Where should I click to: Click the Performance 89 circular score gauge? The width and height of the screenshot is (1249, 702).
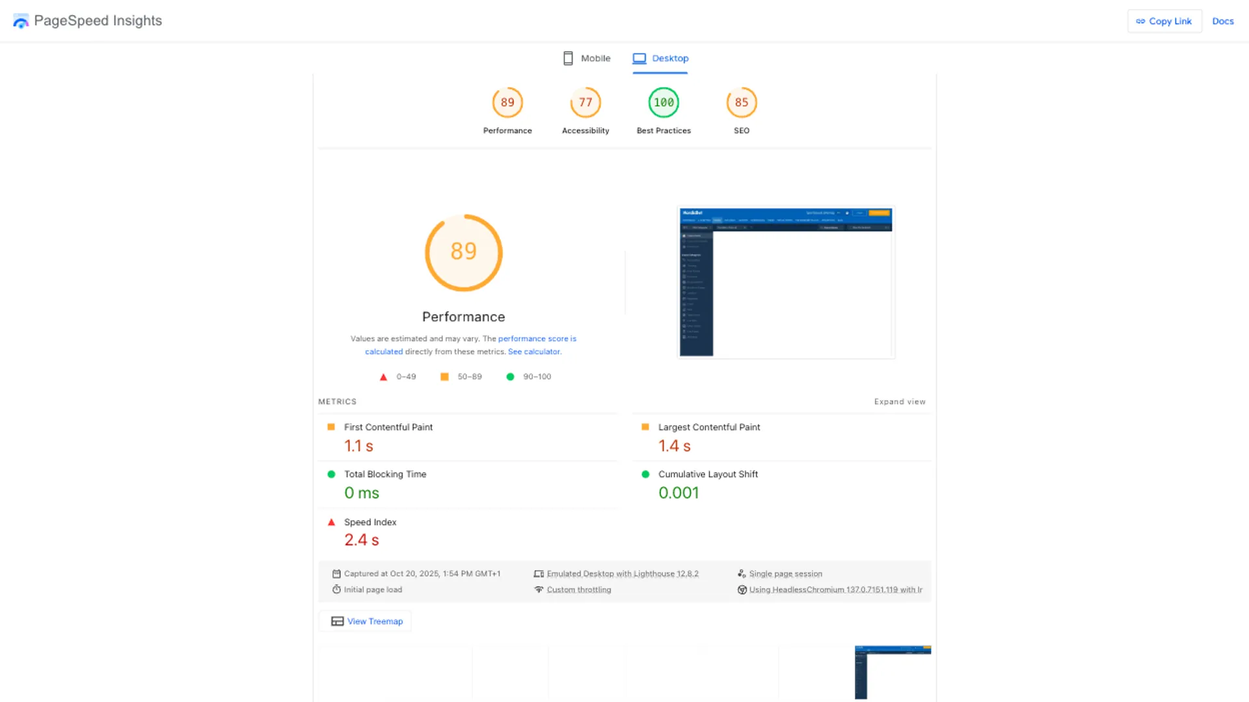tap(463, 252)
